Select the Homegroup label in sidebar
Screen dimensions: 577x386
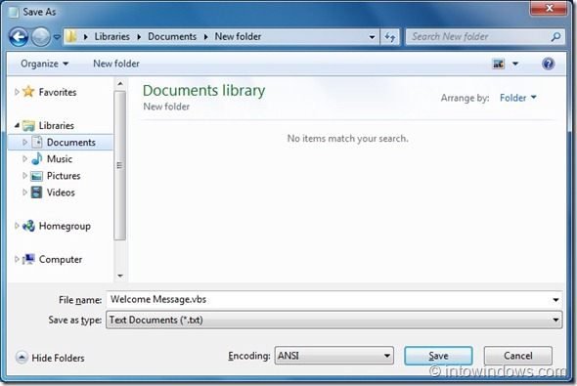pos(65,226)
